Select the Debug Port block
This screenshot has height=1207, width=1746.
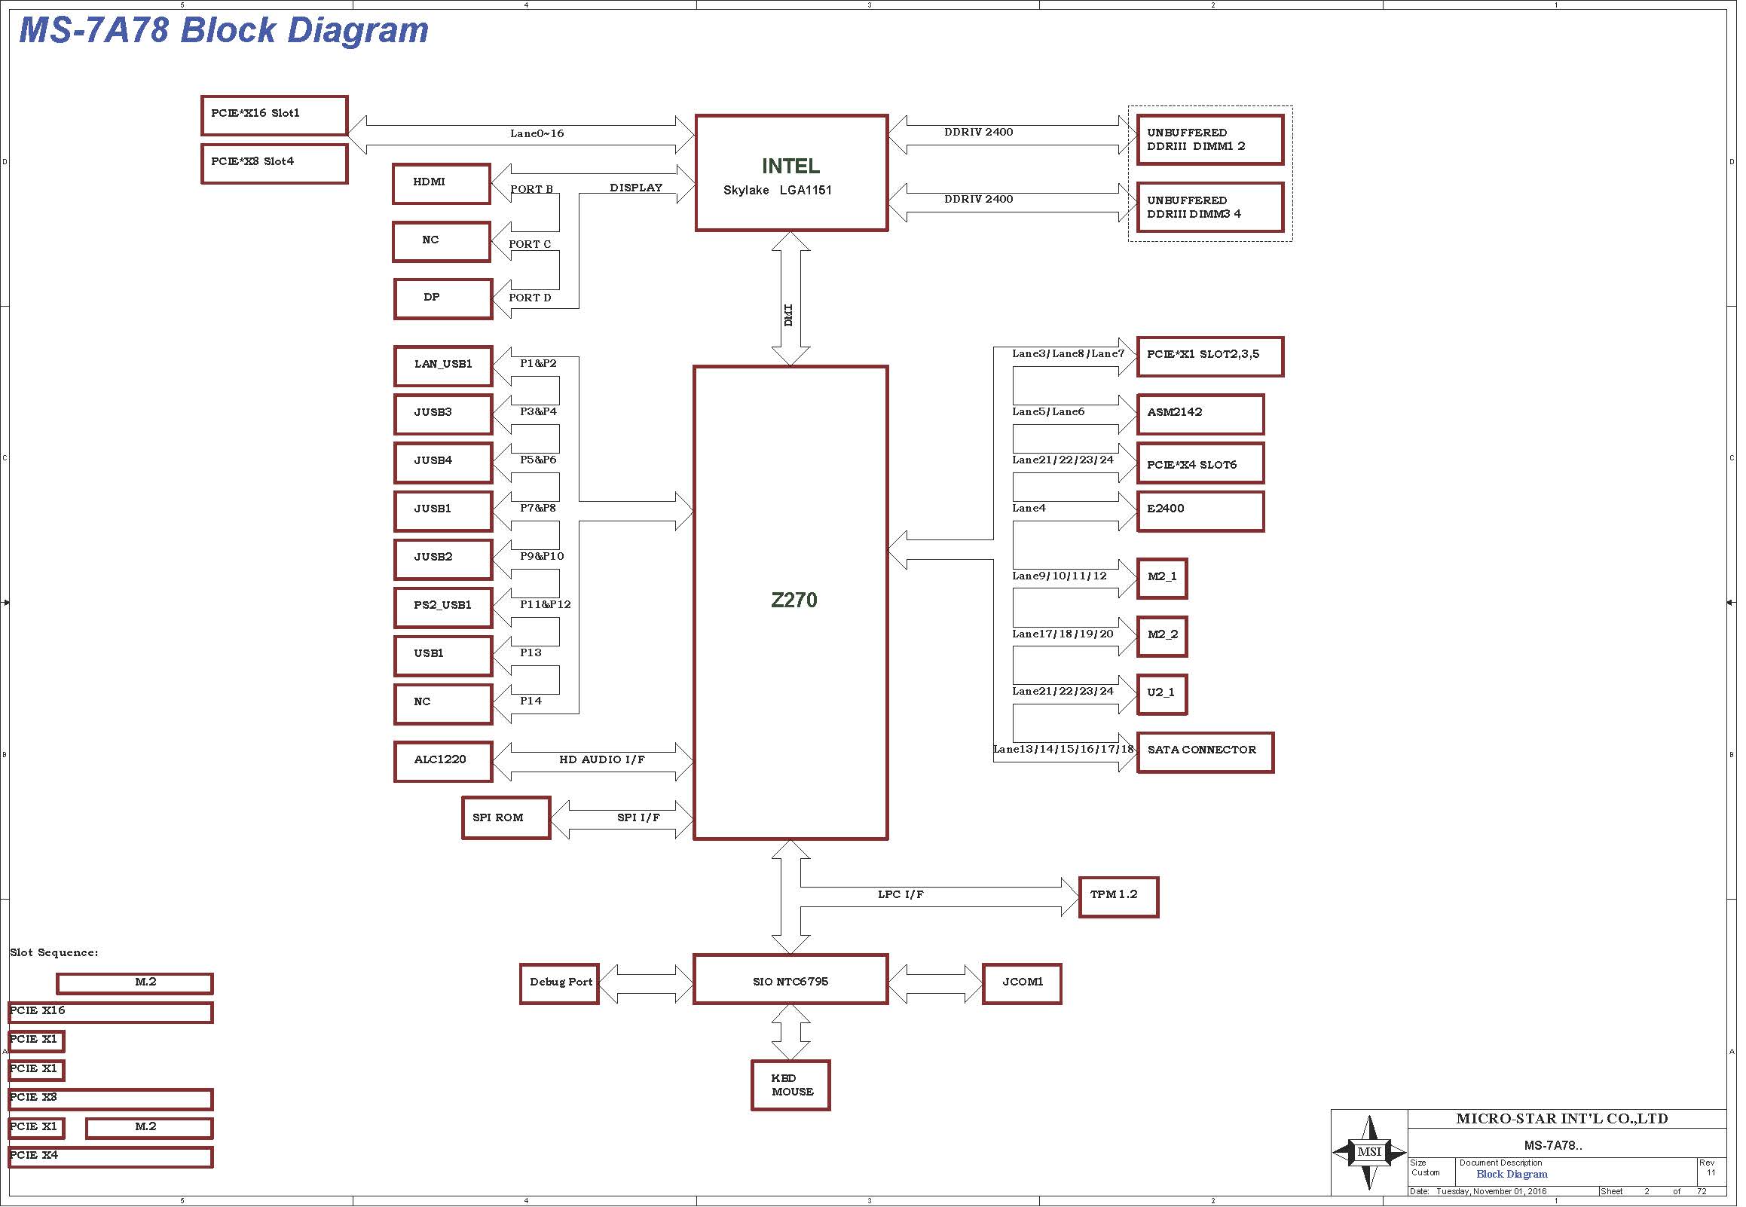[561, 985]
